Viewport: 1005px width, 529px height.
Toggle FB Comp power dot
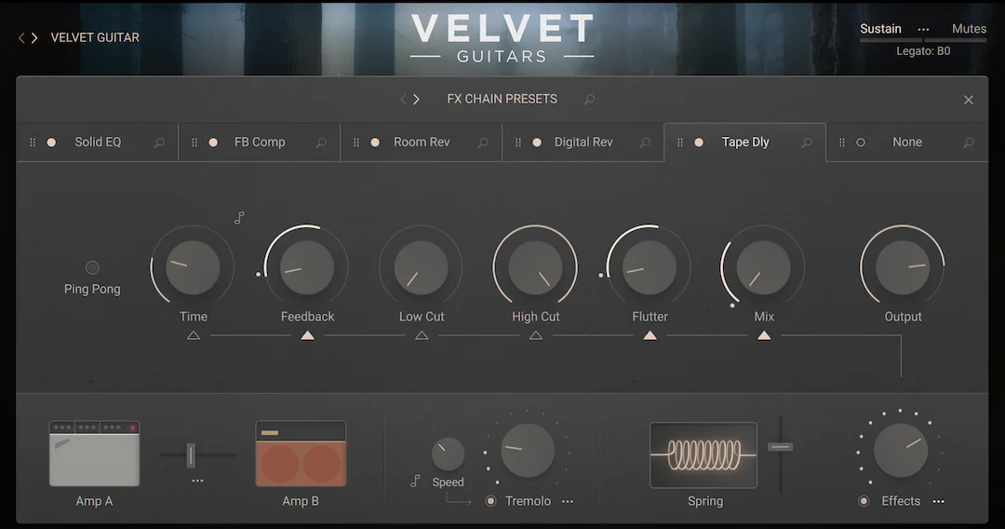tap(213, 142)
